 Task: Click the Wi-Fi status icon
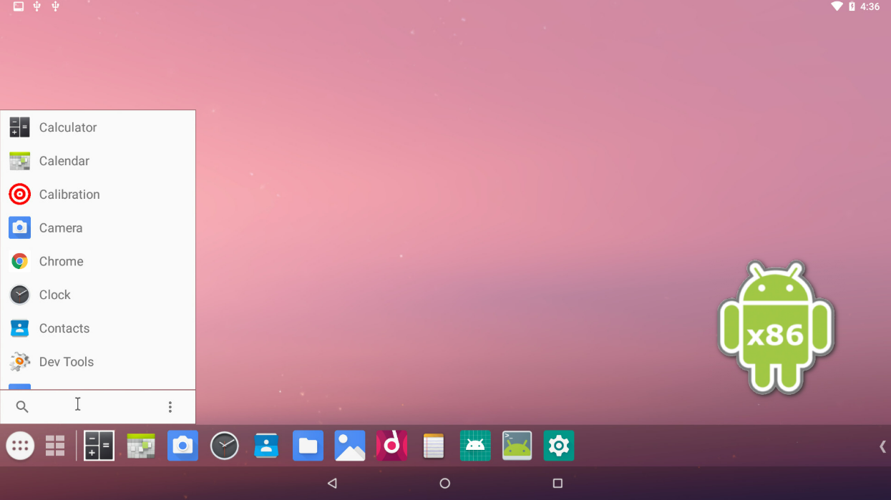[837, 6]
